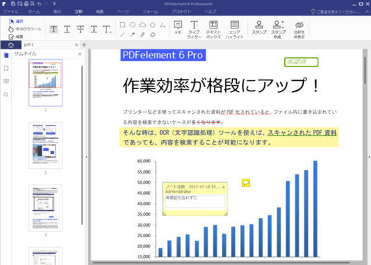Open the ファイル menu
Image resolution: width=371 pixels, height=265 pixels.
(x=11, y=12)
